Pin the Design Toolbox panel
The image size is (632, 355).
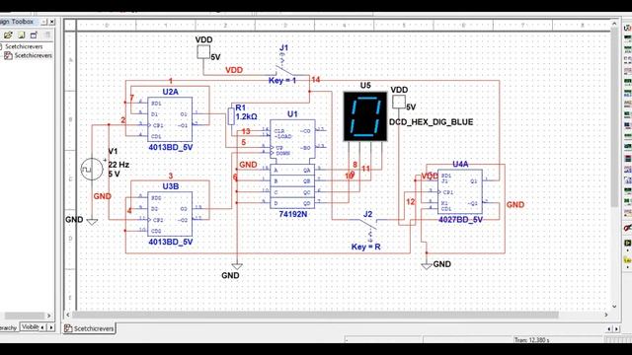tap(44, 22)
